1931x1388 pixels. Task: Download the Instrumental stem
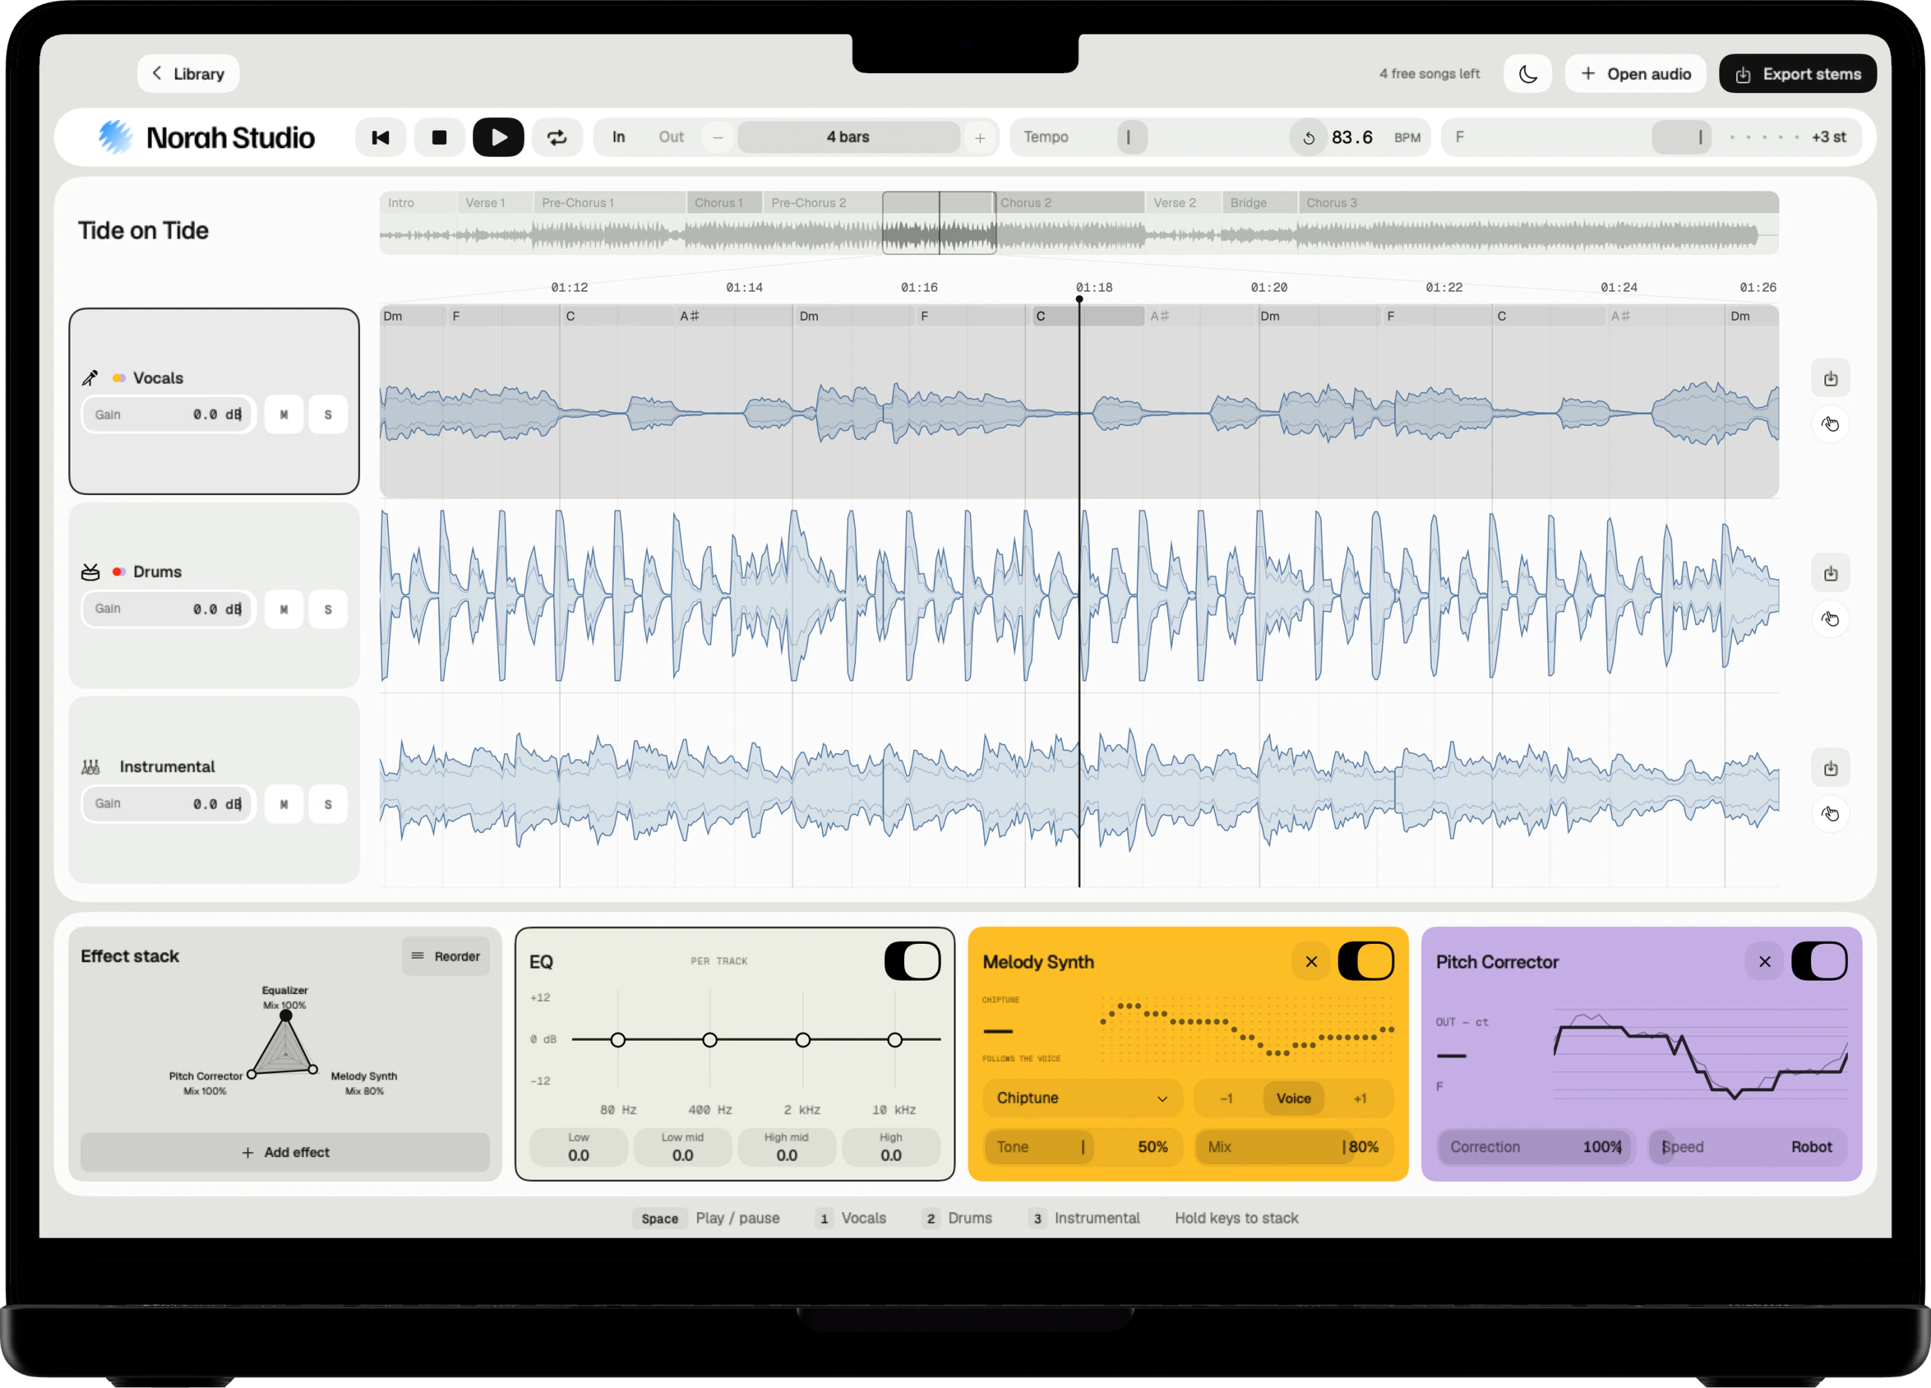coord(1830,768)
